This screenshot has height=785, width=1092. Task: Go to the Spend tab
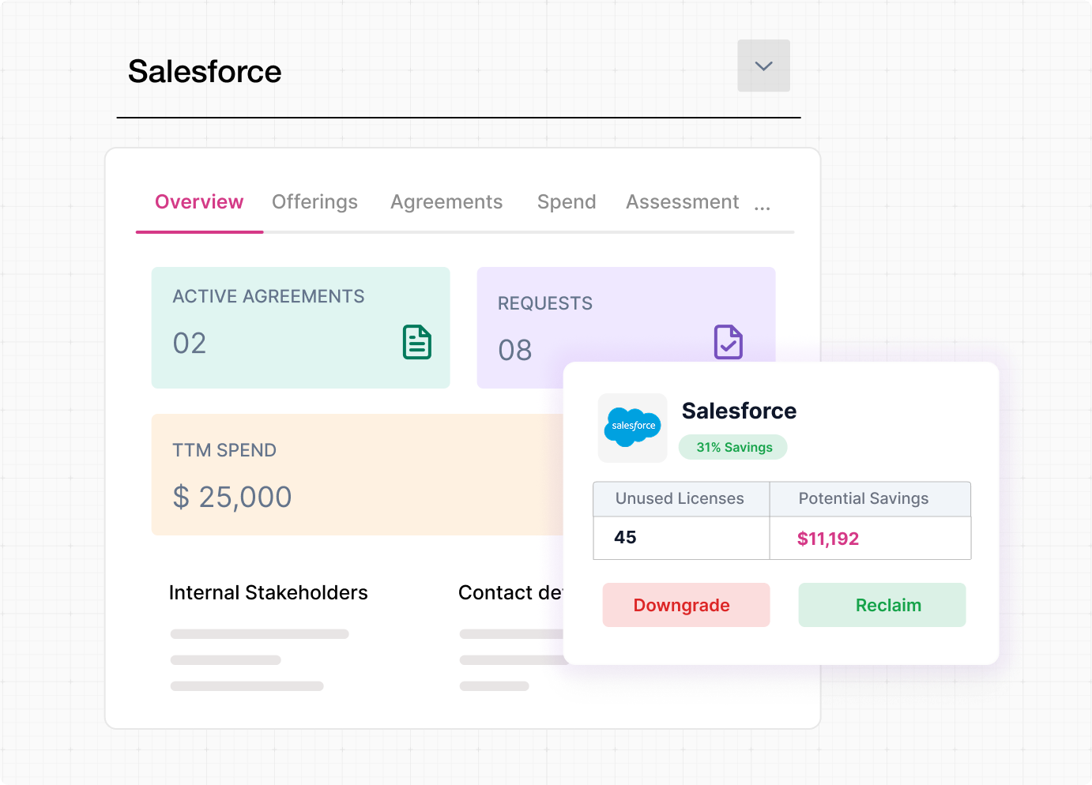[567, 202]
